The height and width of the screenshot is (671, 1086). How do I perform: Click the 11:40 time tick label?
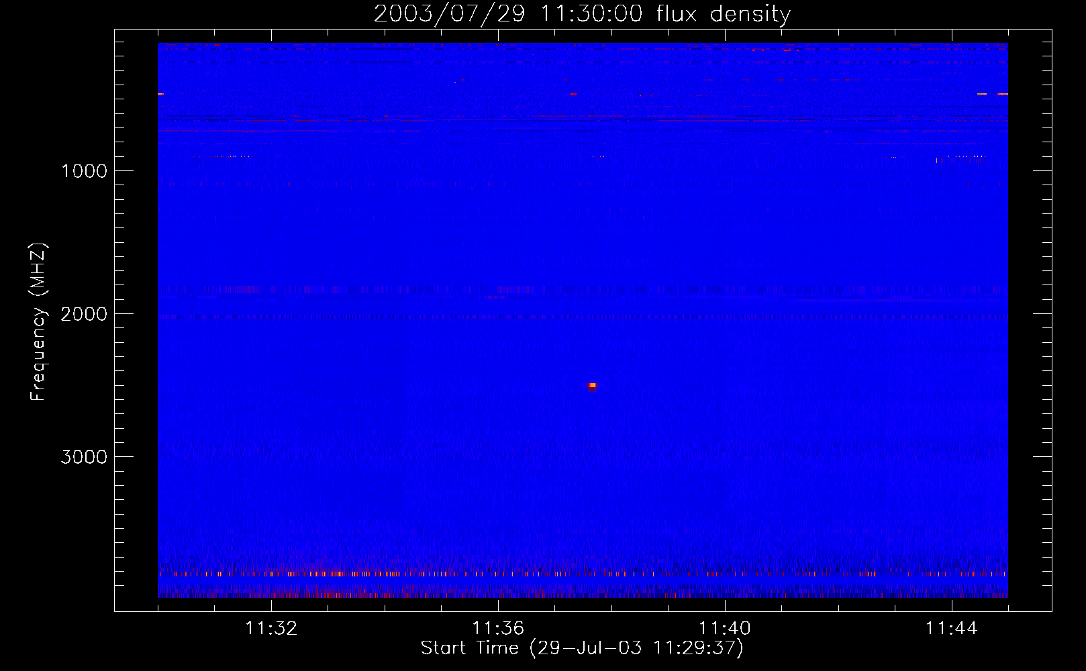click(x=725, y=629)
